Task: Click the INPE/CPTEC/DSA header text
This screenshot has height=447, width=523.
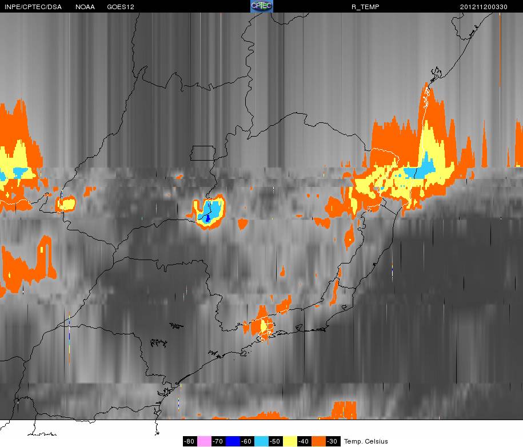Action: click(x=33, y=7)
